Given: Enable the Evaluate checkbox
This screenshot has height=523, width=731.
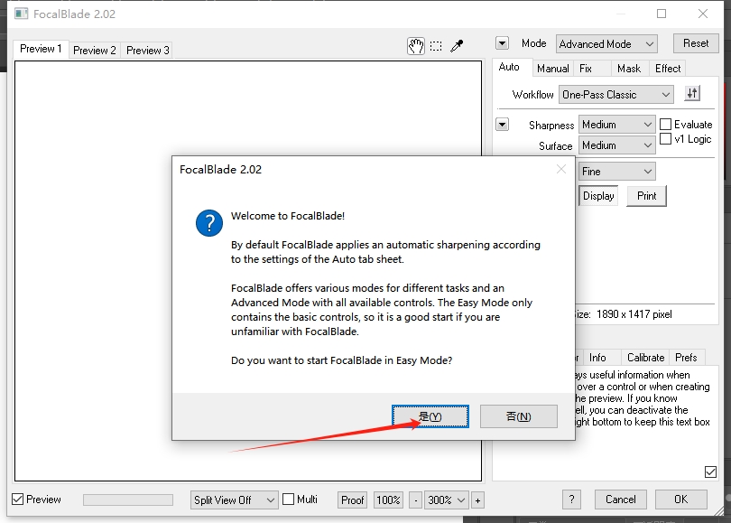Looking at the screenshot, I should tap(666, 124).
